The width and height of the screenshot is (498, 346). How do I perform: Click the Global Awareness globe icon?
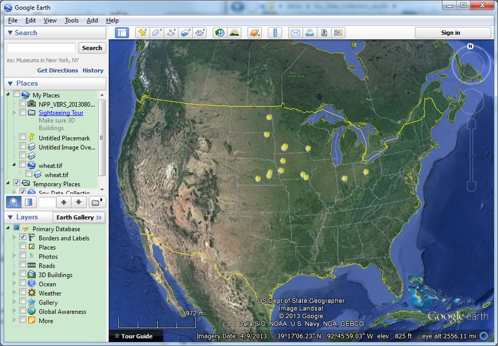(x=32, y=311)
